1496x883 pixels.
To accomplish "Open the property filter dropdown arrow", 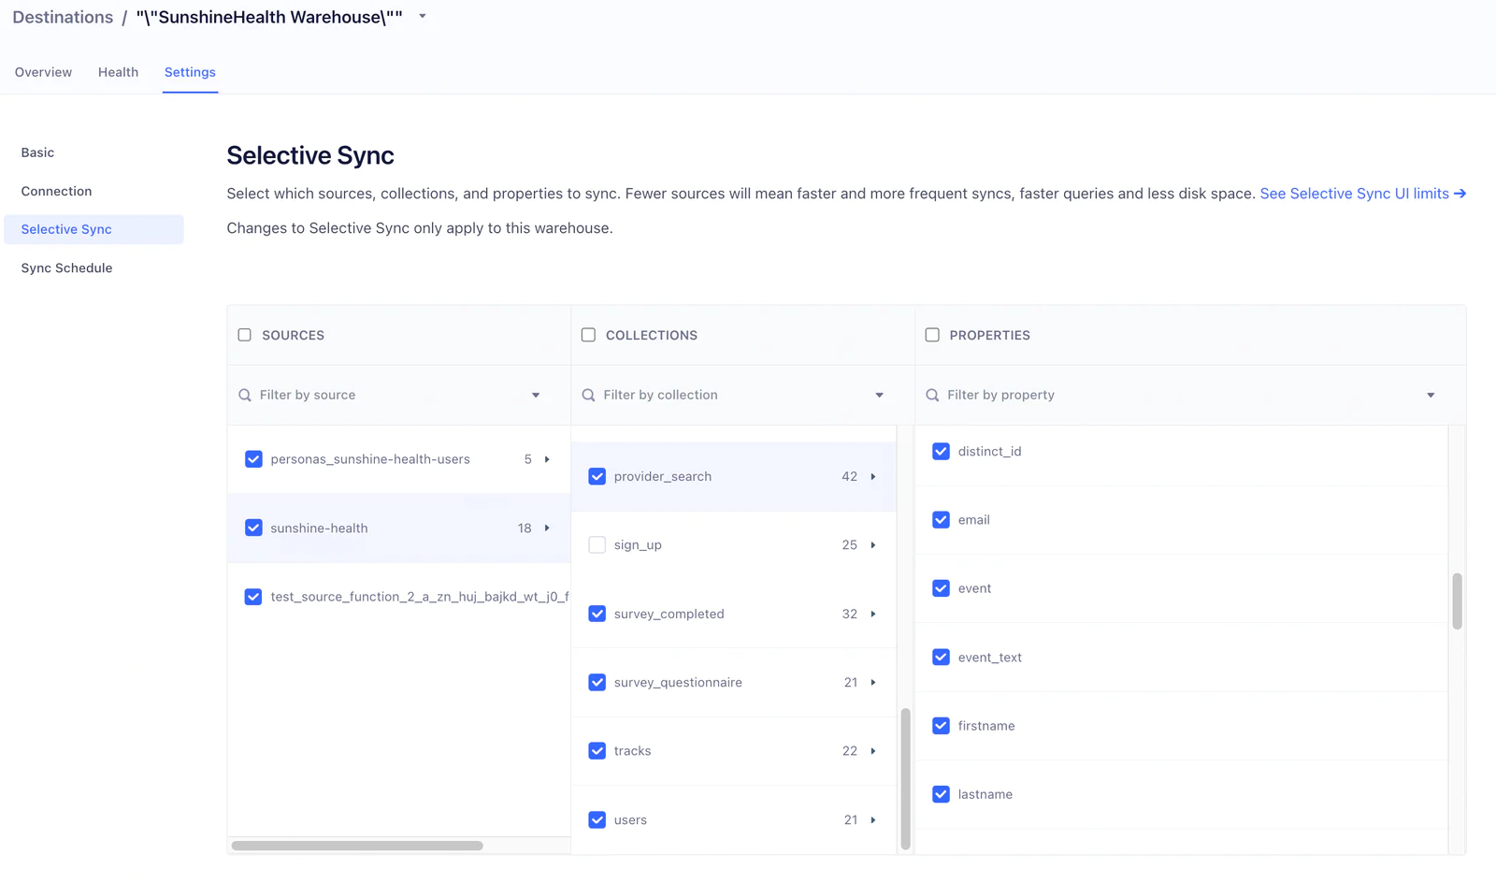I will [x=1431, y=396].
